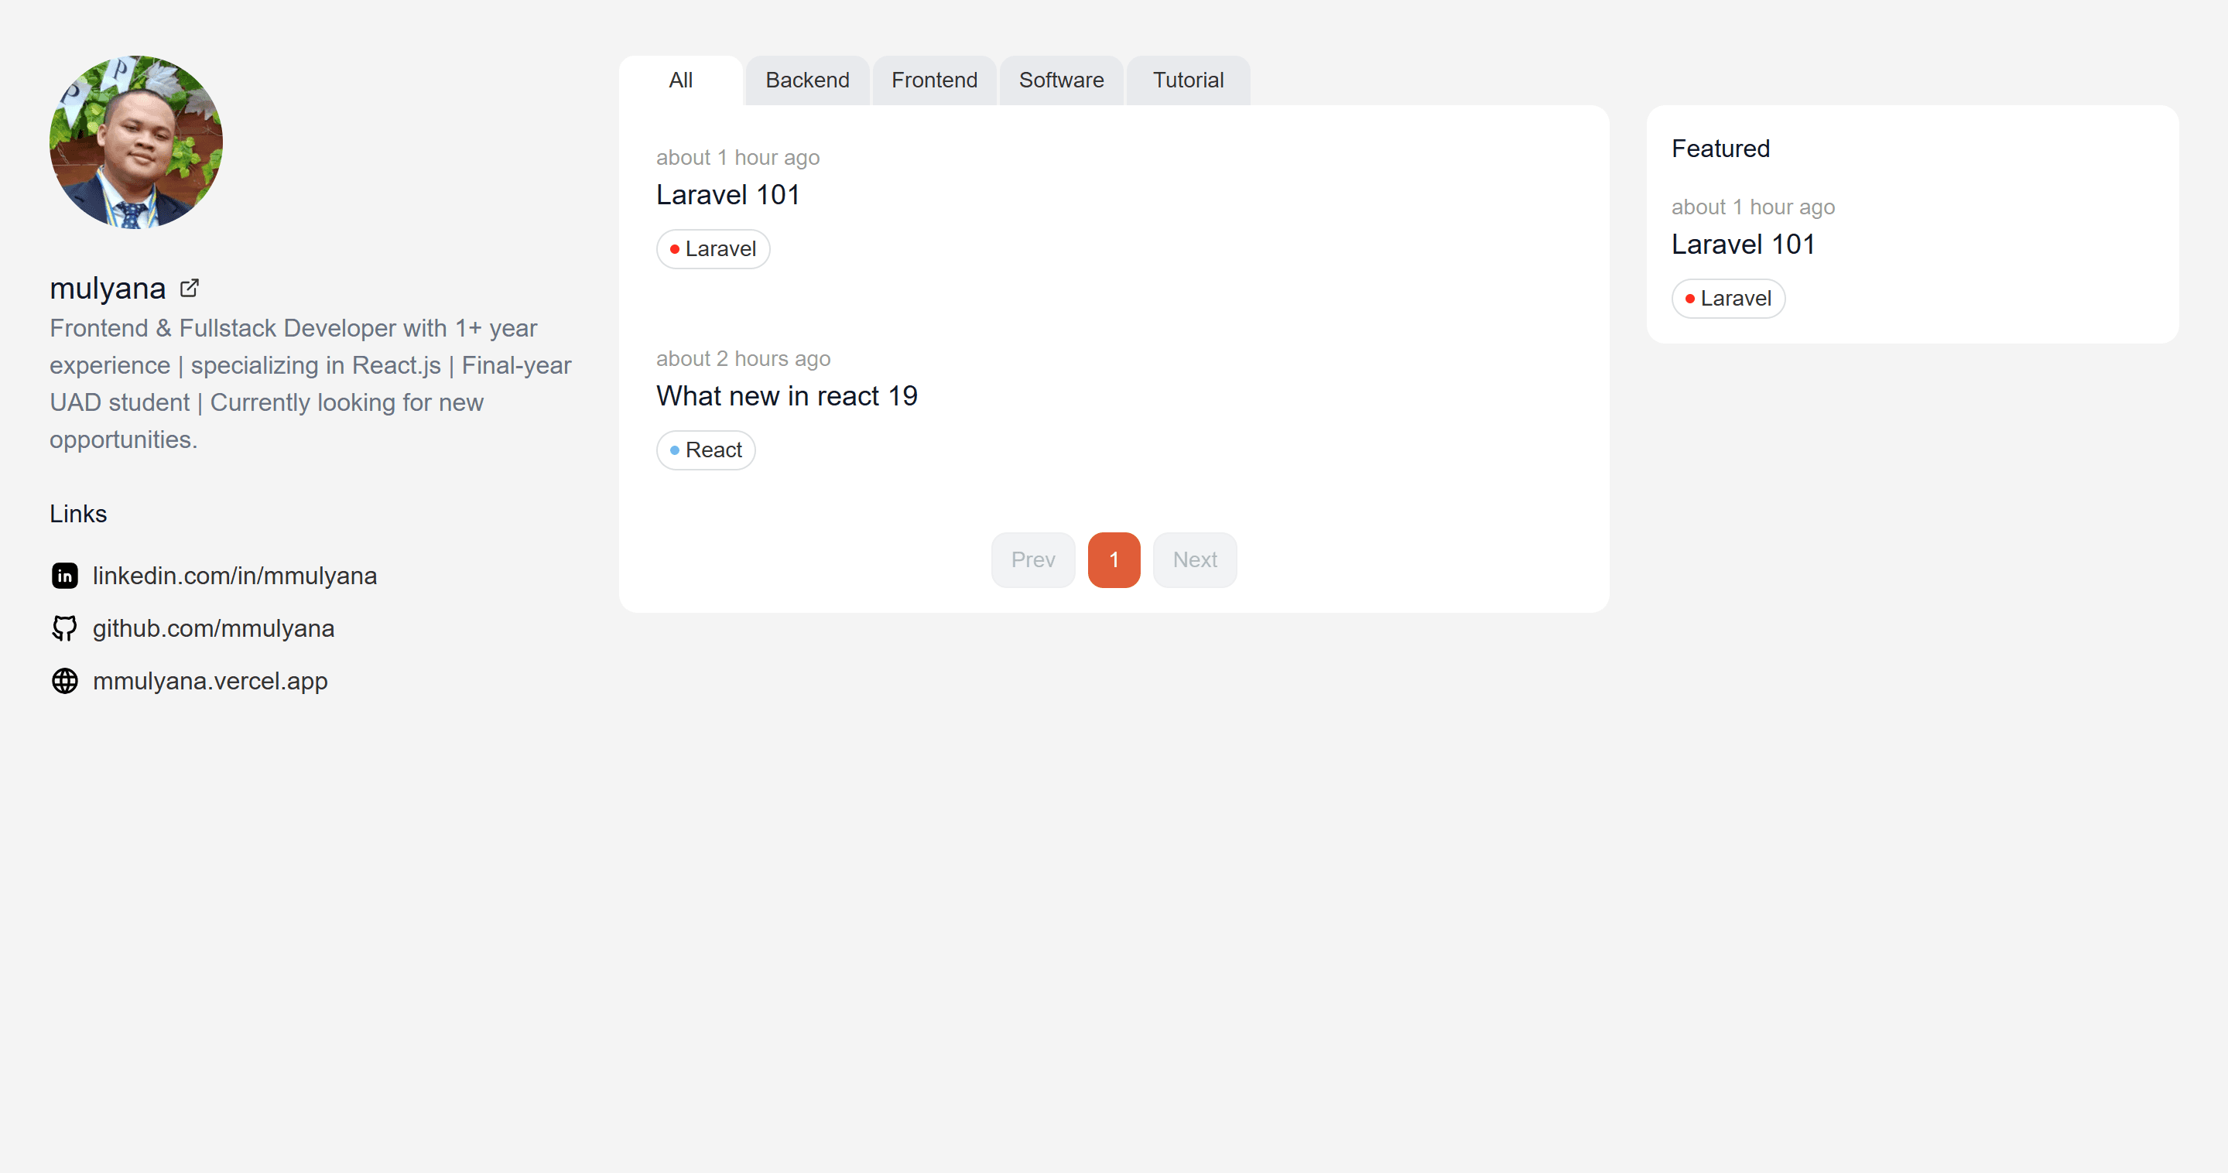The width and height of the screenshot is (2228, 1173).
Task: Open github.com/mmulyana link
Action: 213,629
